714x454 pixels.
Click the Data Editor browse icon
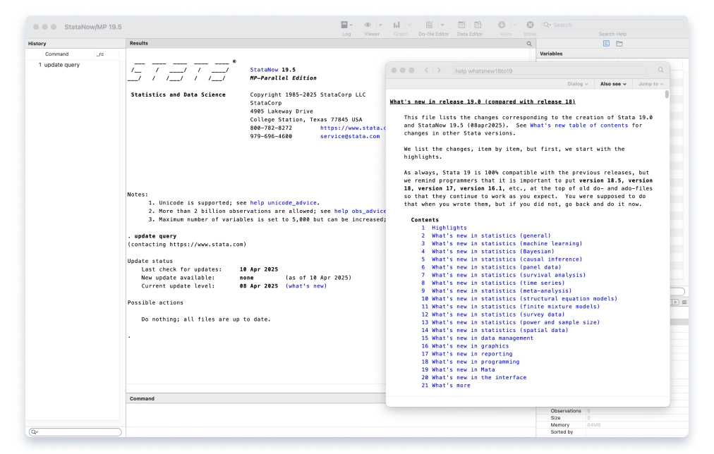[478, 25]
